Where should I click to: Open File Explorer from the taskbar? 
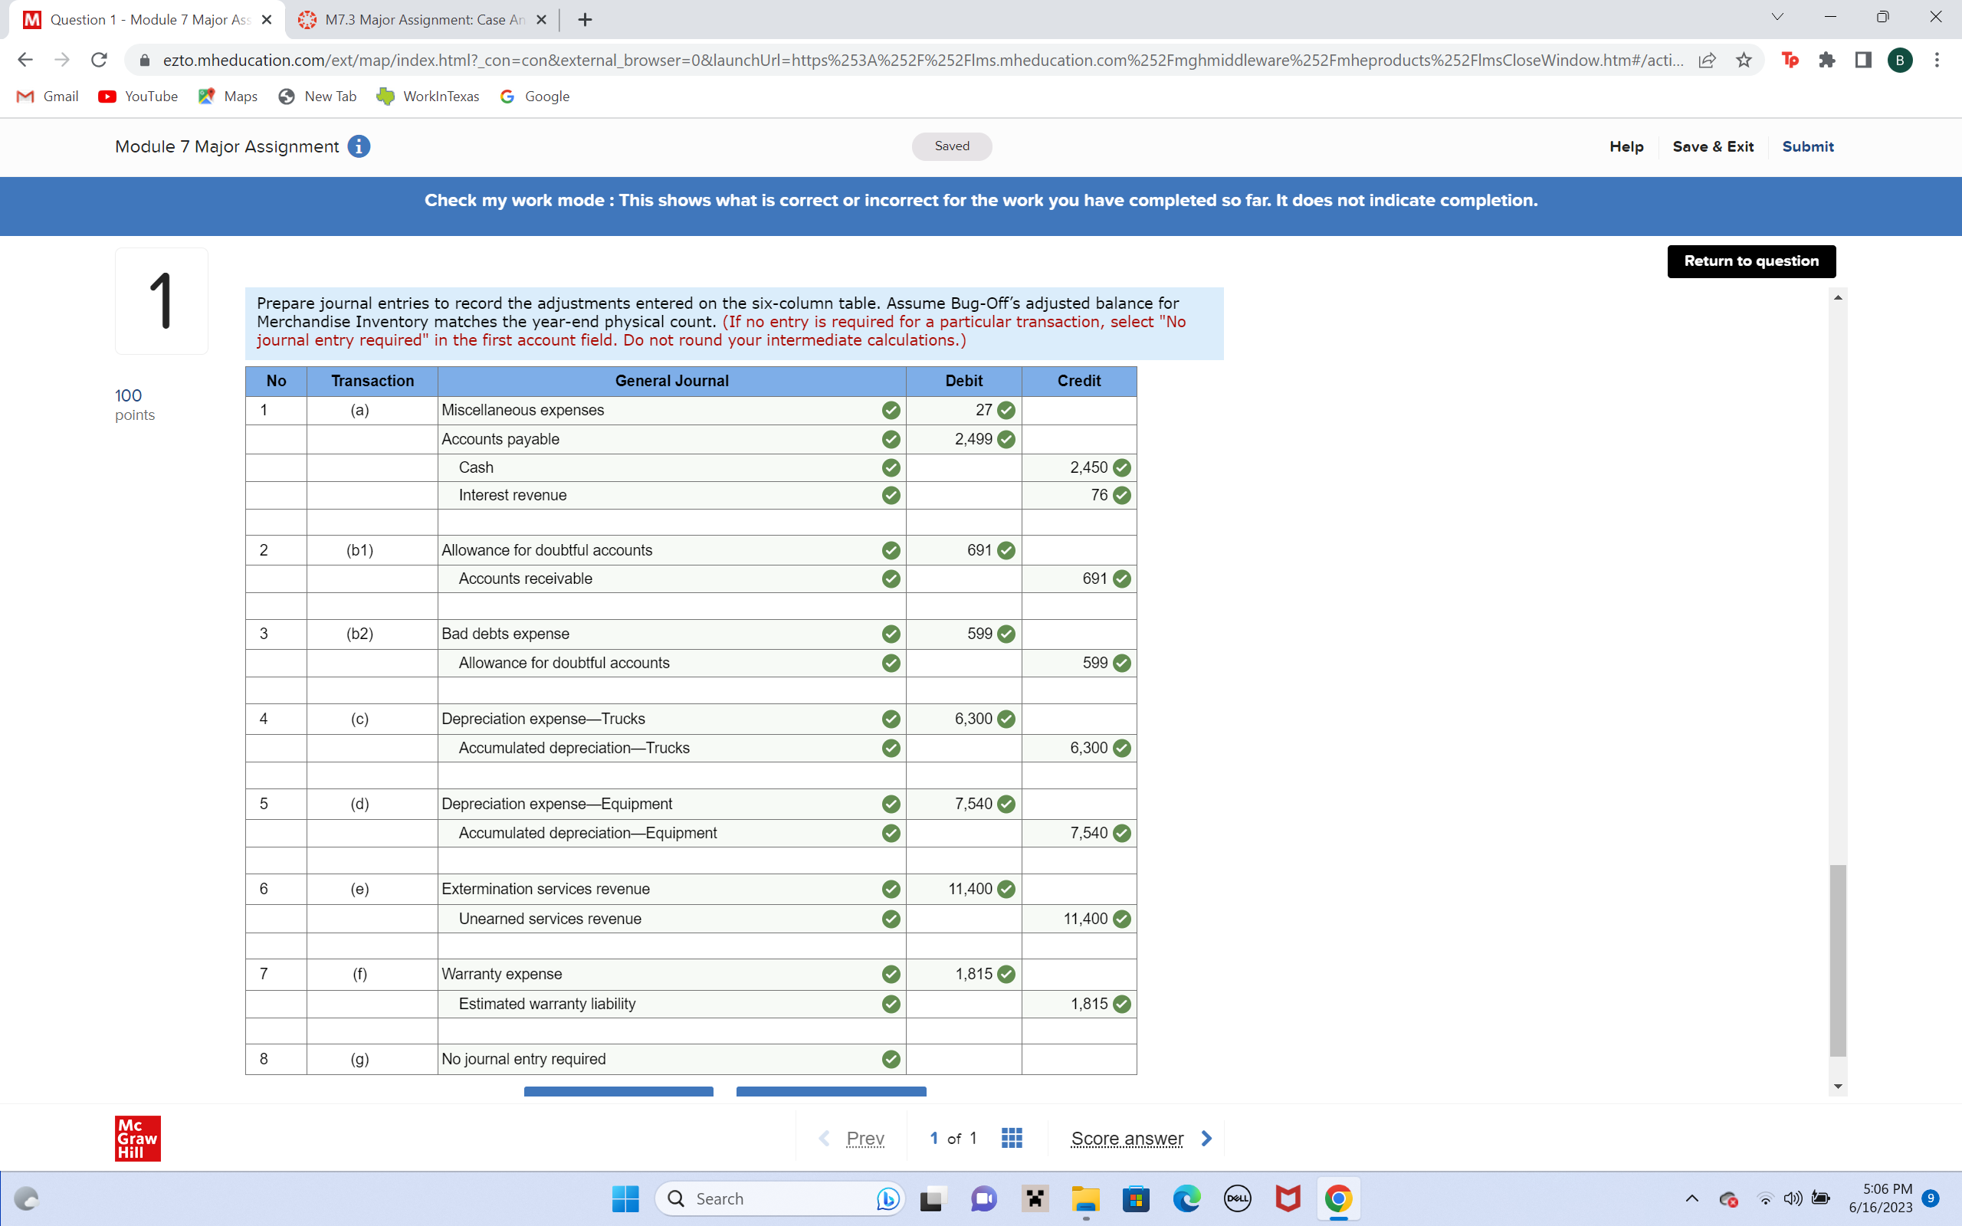point(1085,1198)
